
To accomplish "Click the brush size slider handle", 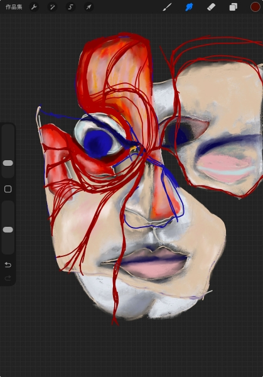I will pyautogui.click(x=8, y=163).
